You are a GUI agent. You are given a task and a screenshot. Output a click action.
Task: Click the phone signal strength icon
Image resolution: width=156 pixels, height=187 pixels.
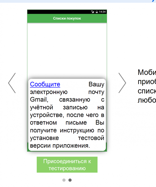pyautogui.click(x=93, y=12)
